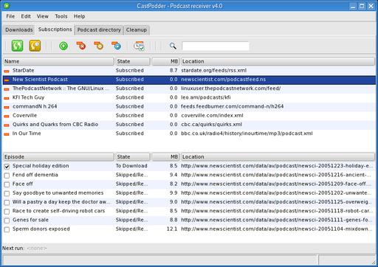This screenshot has height=267, width=378.
Task: Sort subscriptions by State column header
Action: [x=133, y=61]
